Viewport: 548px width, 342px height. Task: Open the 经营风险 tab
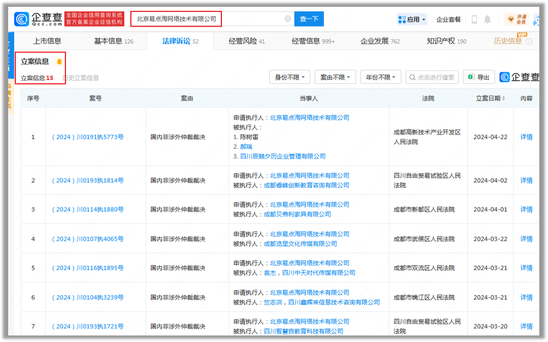point(247,41)
